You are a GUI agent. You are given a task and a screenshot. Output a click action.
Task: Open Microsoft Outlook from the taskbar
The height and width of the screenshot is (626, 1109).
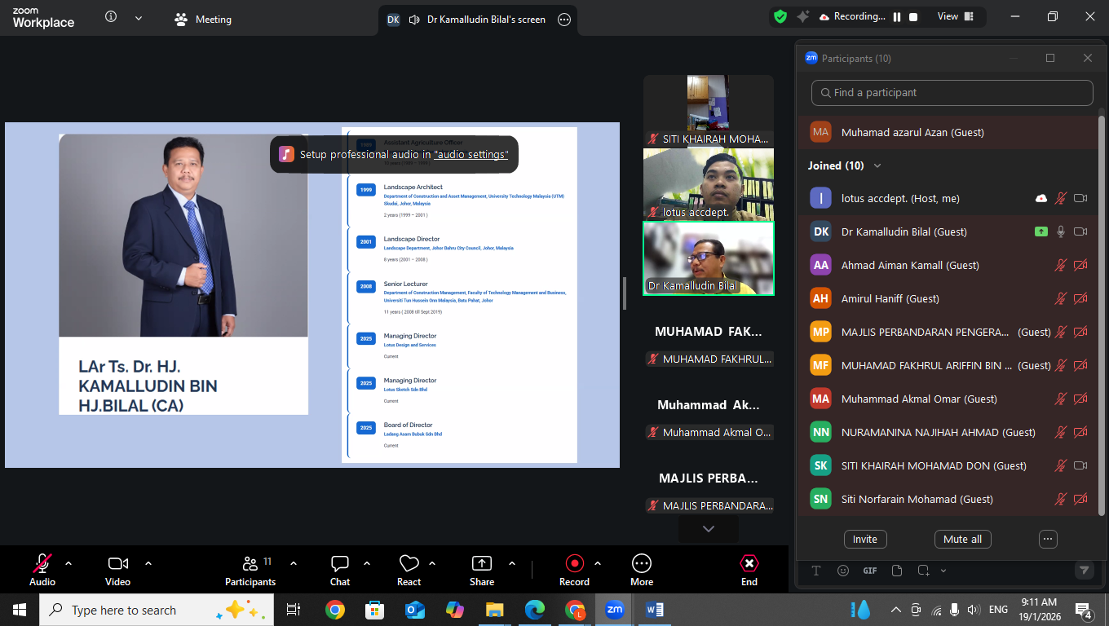click(x=414, y=610)
